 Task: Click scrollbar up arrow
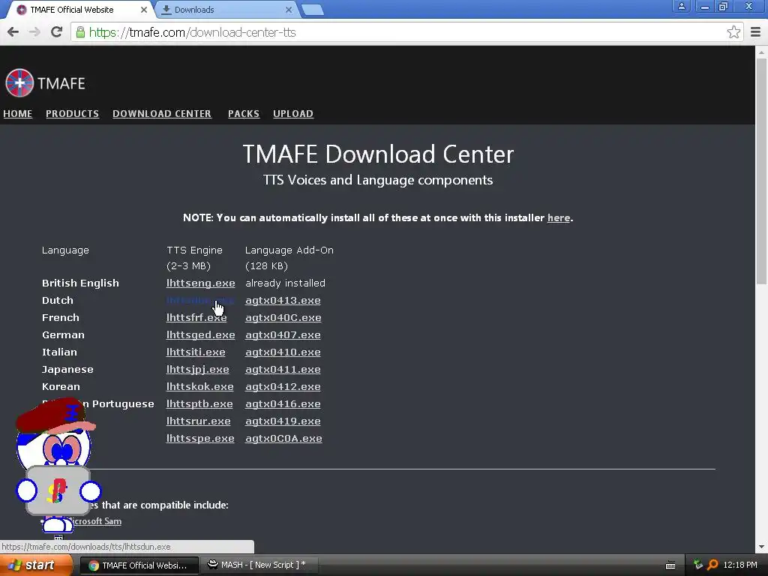click(761, 52)
